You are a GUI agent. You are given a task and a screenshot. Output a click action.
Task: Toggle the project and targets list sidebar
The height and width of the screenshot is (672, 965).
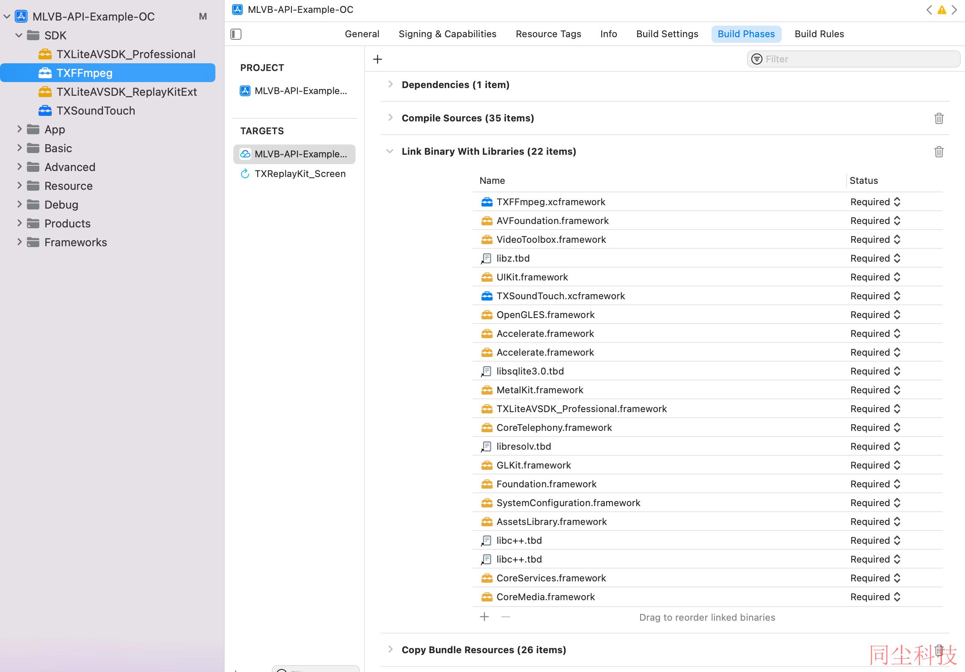pyautogui.click(x=236, y=34)
